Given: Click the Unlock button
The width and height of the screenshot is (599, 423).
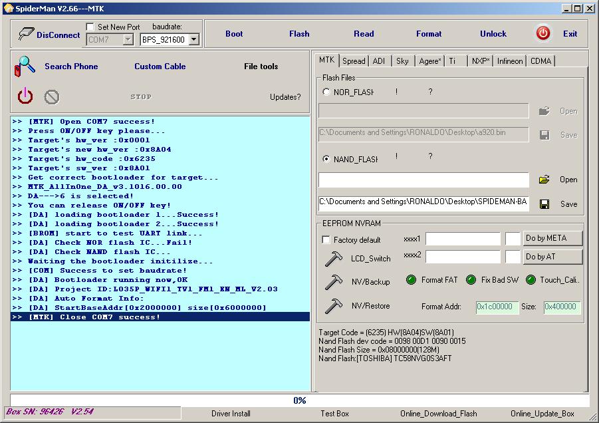Looking at the screenshot, I should [x=493, y=34].
